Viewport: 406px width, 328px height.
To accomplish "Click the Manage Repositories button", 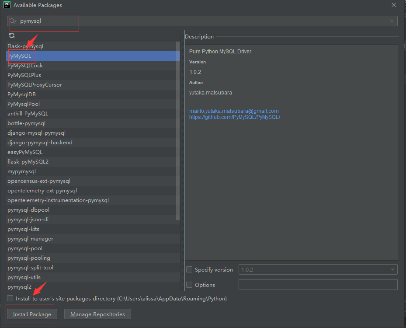I will pos(97,314).
